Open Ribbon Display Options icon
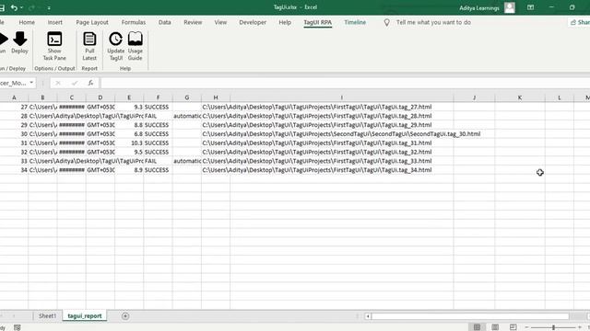 coord(530,7)
